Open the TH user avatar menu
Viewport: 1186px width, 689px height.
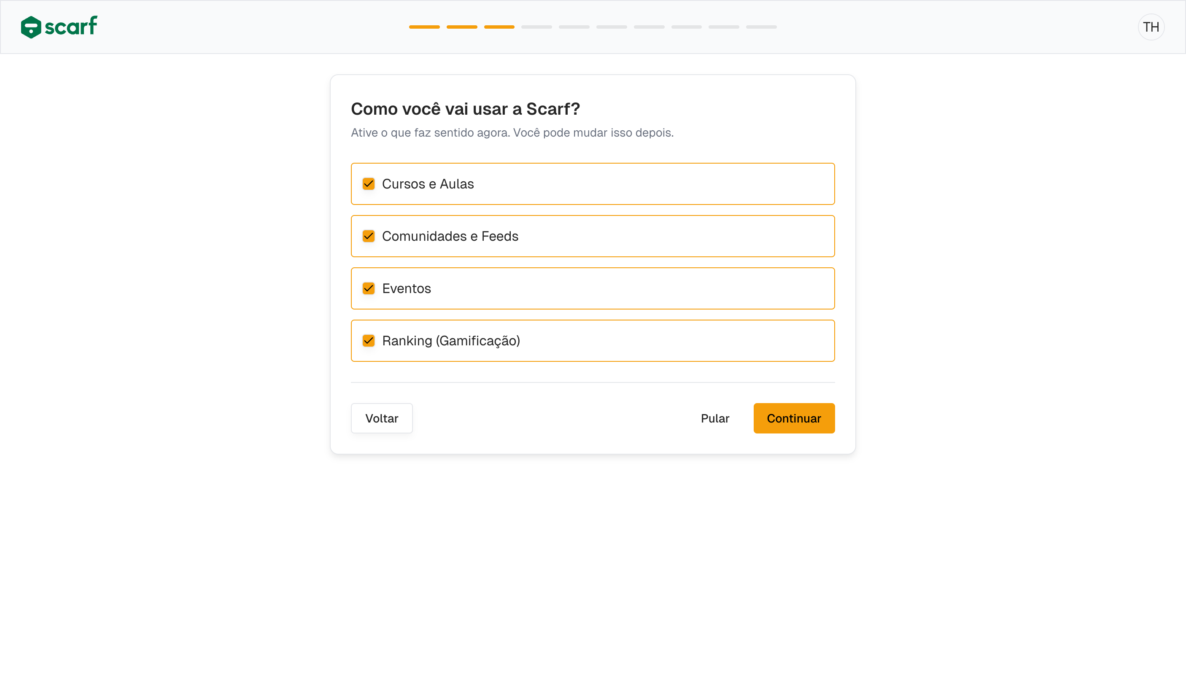point(1151,27)
